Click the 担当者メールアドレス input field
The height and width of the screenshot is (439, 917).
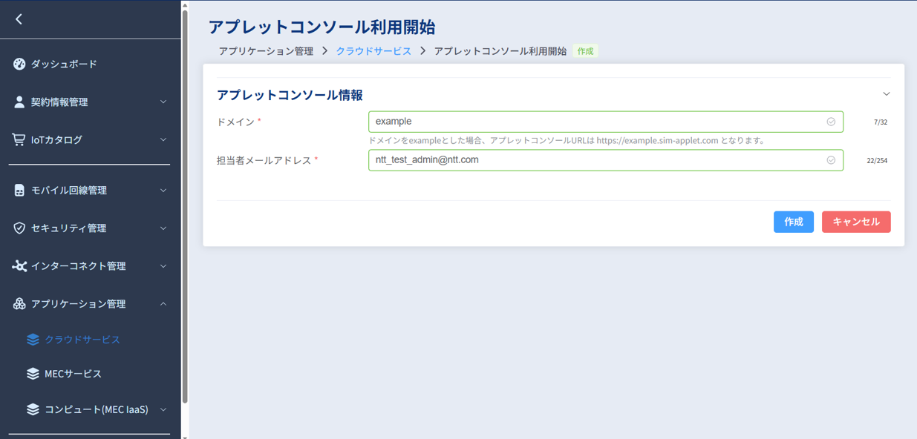click(x=598, y=160)
